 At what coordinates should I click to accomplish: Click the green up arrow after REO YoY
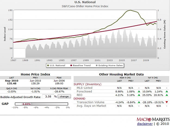pos(167,95)
